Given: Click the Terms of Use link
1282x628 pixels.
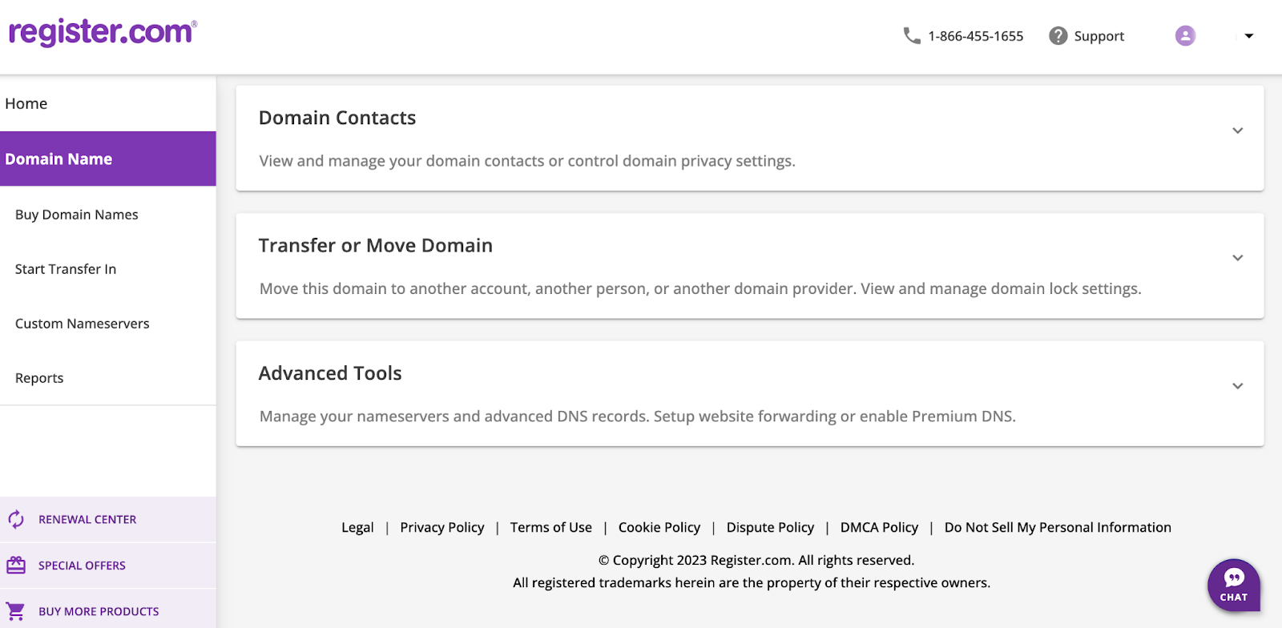Looking at the screenshot, I should click(551, 527).
